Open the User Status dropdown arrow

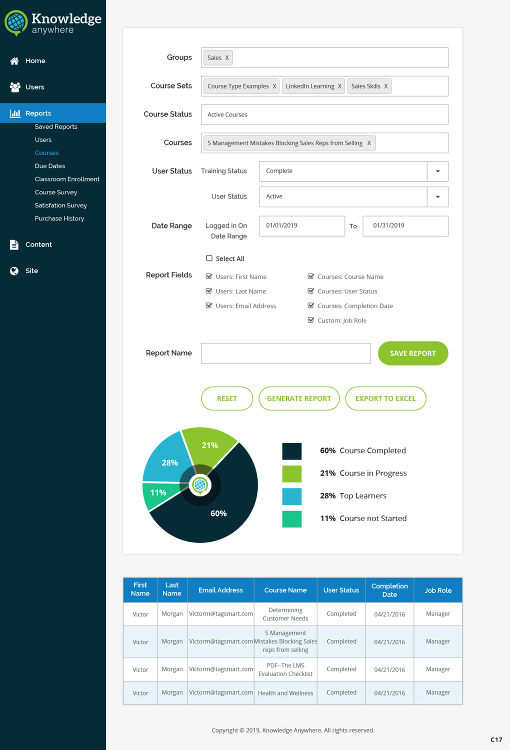click(437, 196)
